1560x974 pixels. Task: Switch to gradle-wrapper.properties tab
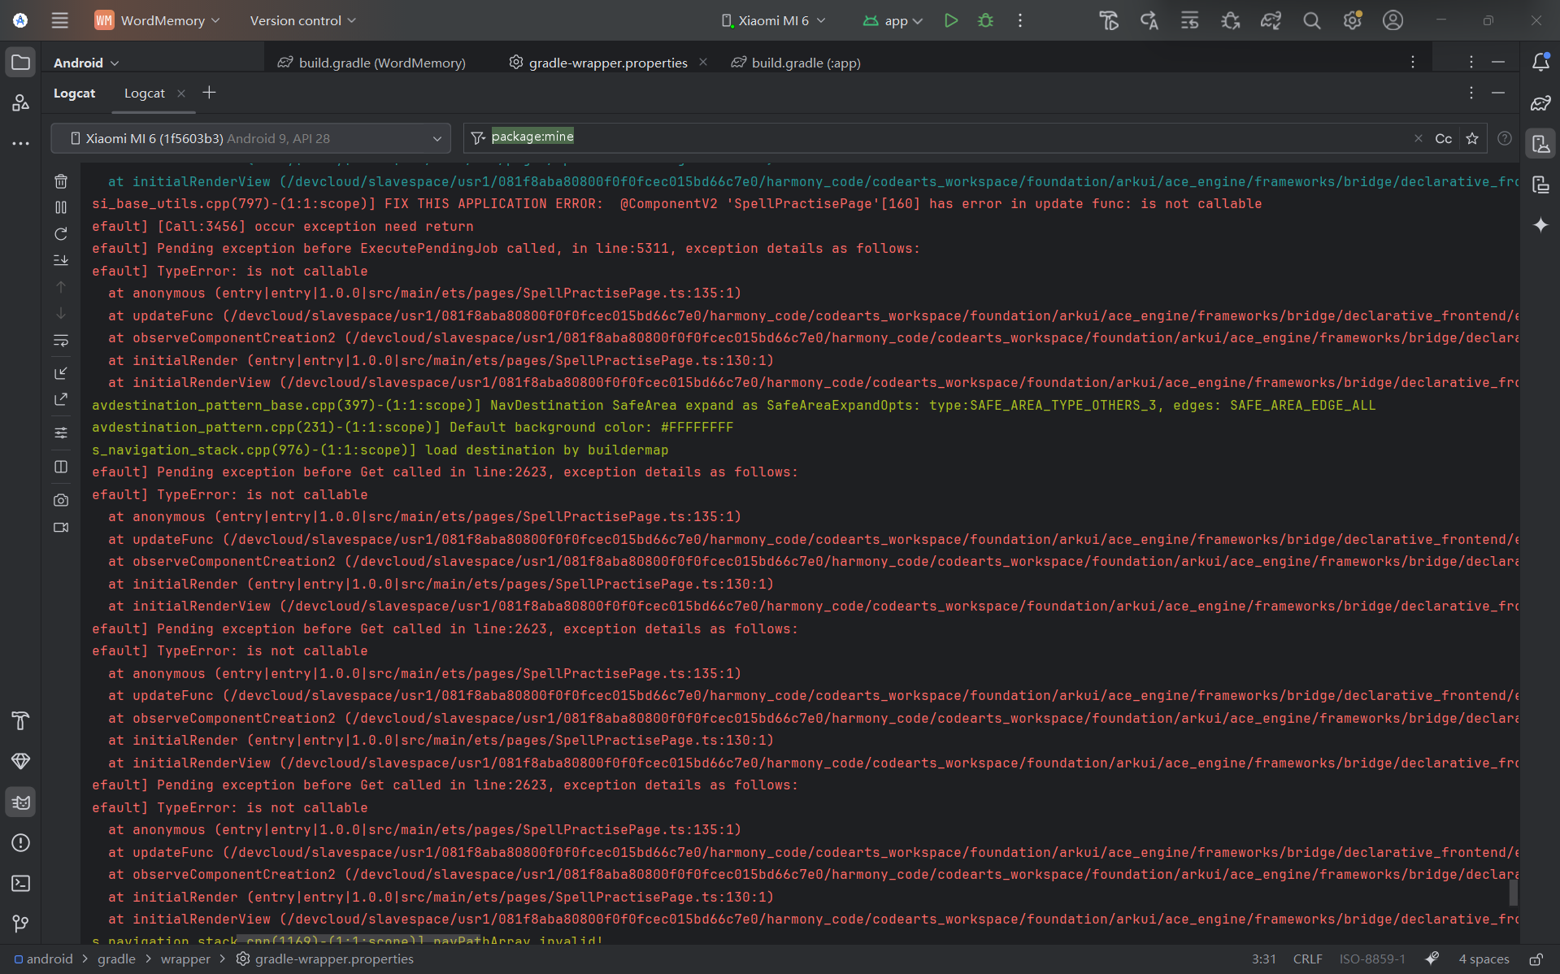(598, 63)
